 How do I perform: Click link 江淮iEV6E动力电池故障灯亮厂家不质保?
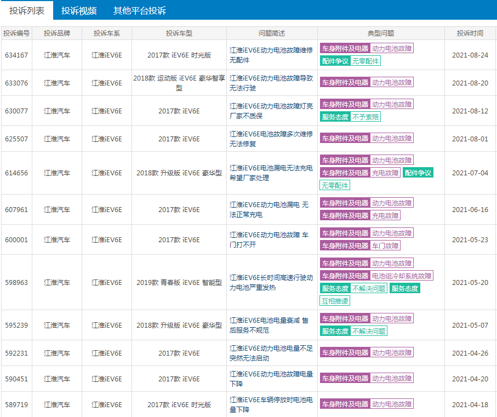pos(271,111)
